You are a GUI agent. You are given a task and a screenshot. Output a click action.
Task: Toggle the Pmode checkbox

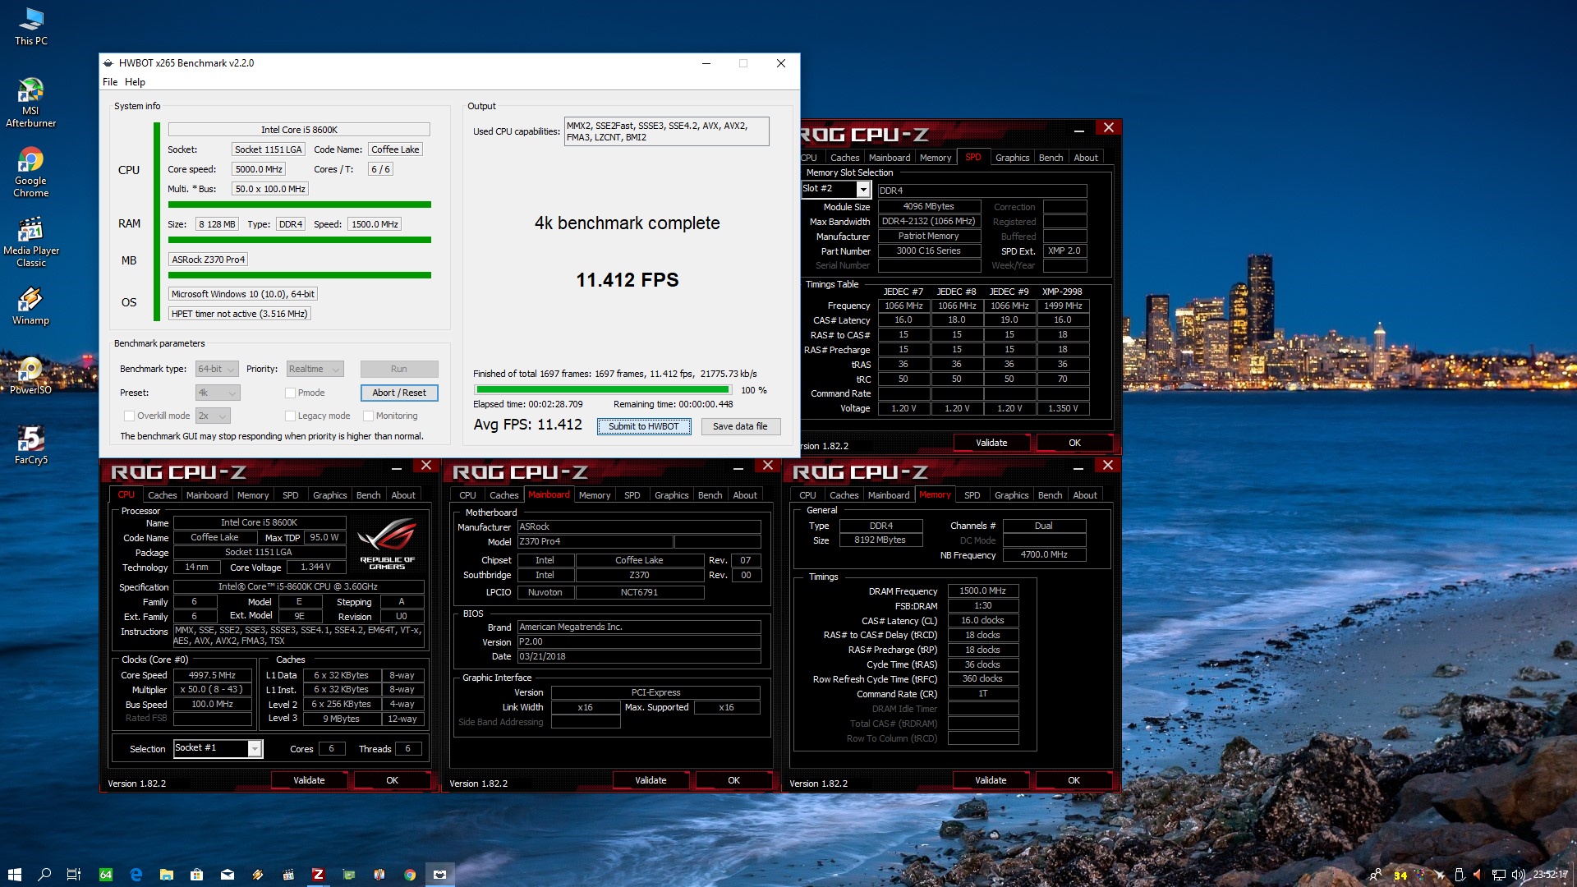click(290, 393)
